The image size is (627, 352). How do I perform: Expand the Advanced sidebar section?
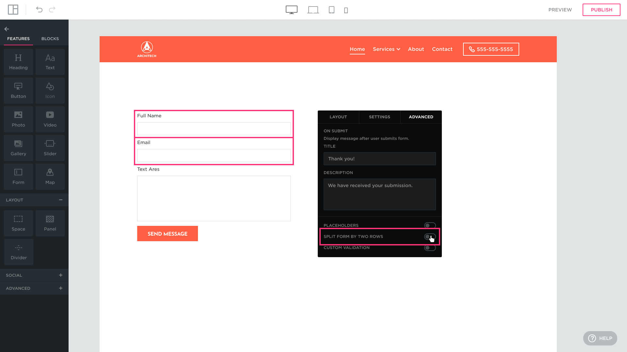(61, 288)
